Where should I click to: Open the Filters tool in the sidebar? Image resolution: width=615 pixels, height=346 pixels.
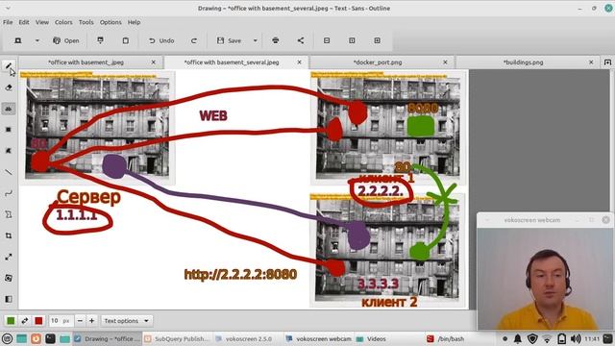point(9,299)
